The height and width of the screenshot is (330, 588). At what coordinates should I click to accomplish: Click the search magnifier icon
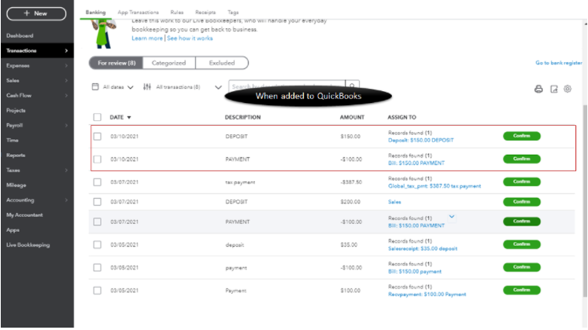pos(353,86)
